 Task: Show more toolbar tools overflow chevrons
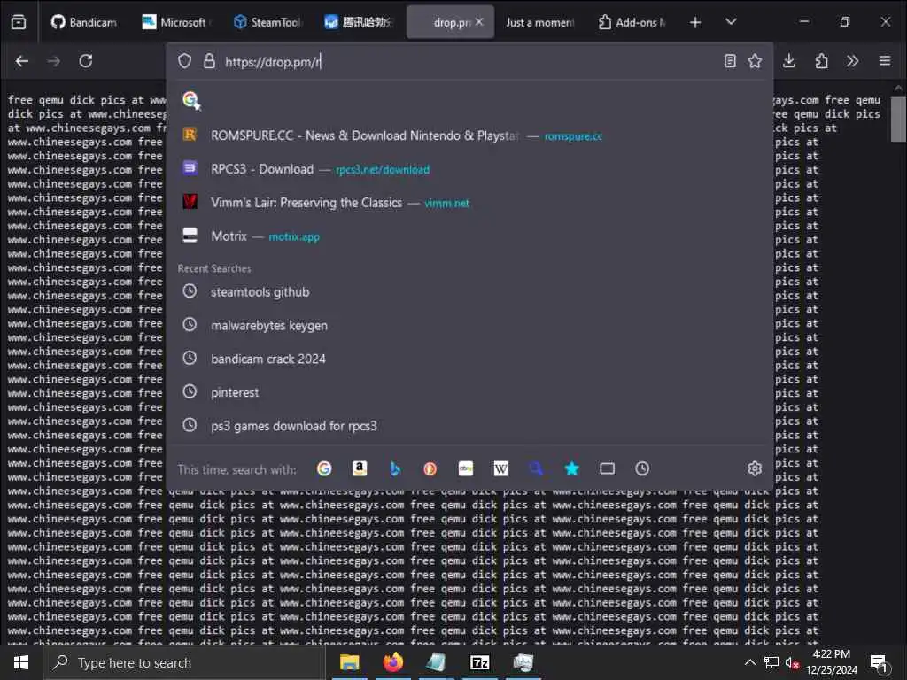pos(853,61)
